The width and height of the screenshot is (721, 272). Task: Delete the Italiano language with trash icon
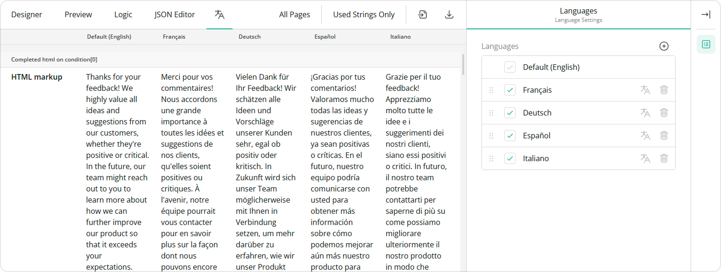(x=664, y=158)
